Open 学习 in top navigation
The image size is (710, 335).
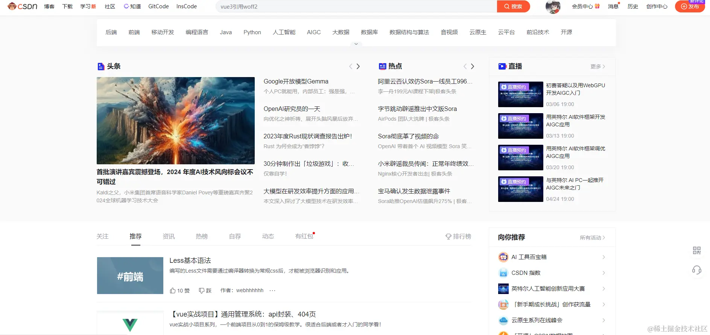[88, 6]
